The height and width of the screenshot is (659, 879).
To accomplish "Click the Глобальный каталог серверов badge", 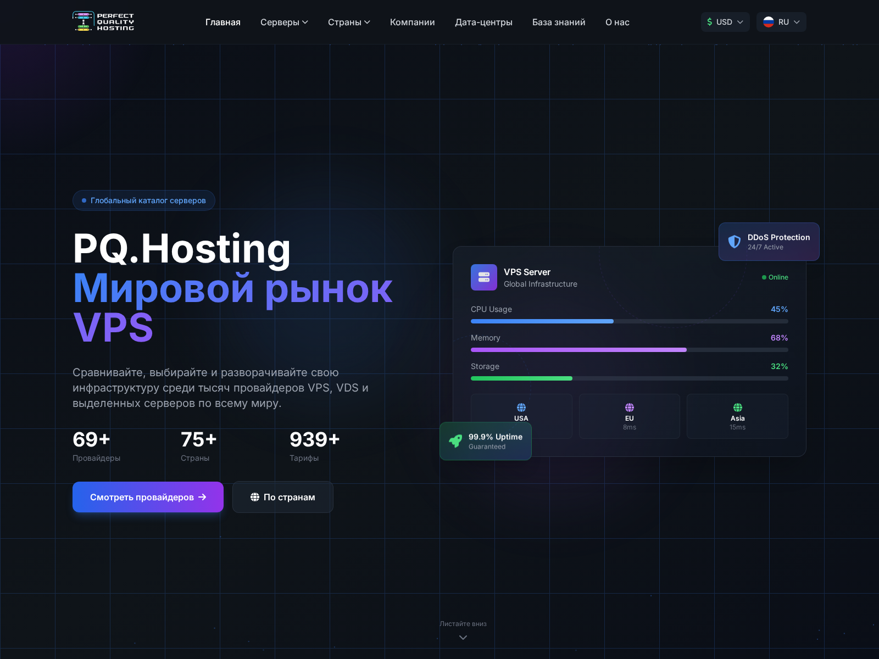I will (x=144, y=200).
